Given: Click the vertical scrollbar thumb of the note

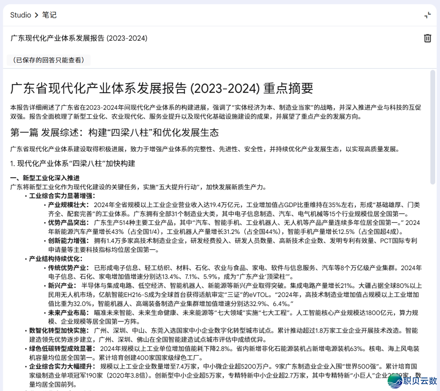Looking at the screenshot, I should point(433,126).
